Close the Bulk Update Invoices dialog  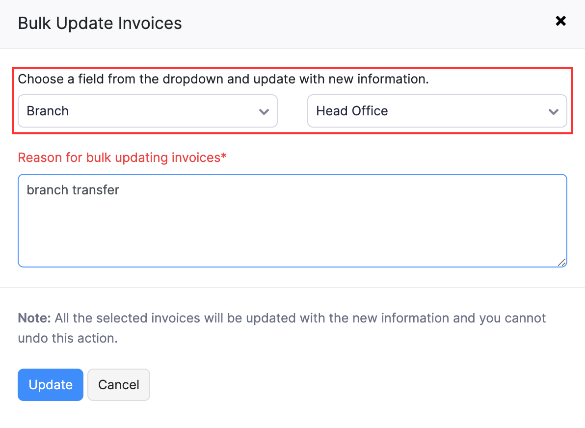tap(560, 21)
